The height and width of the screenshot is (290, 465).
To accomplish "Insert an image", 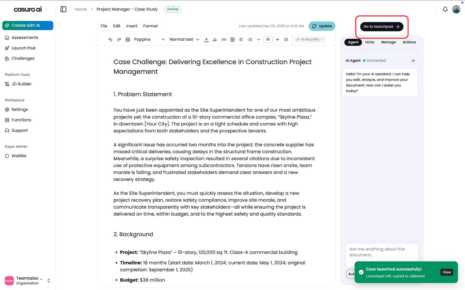I will (233, 39).
